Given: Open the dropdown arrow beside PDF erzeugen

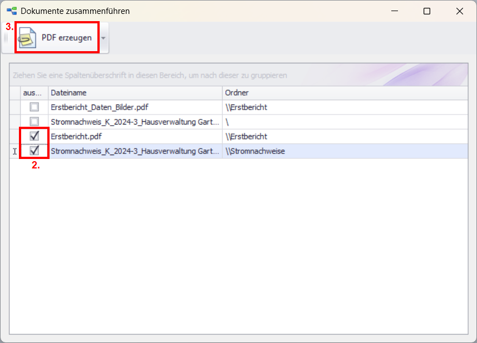Looking at the screenshot, I should click(x=104, y=38).
